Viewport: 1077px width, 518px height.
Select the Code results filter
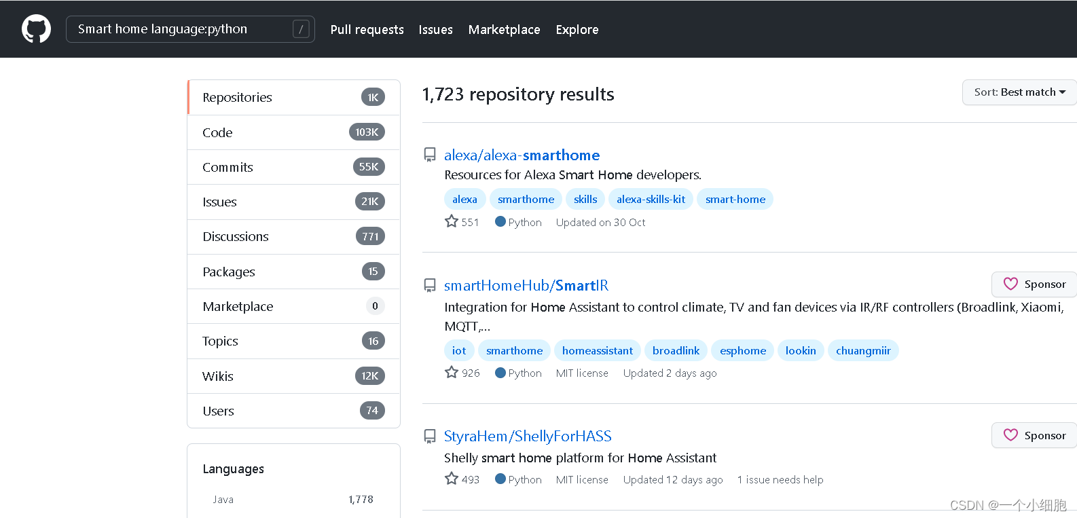(293, 132)
